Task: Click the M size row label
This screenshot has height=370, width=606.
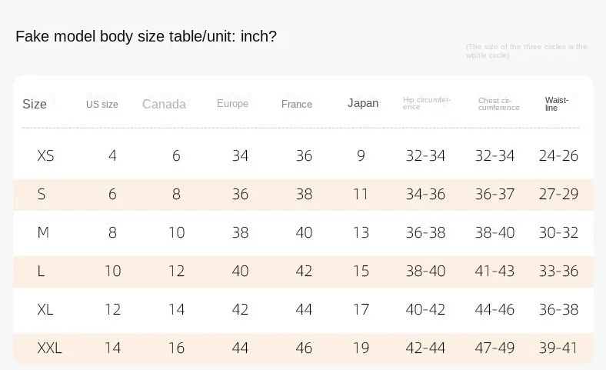Action: 43,232
